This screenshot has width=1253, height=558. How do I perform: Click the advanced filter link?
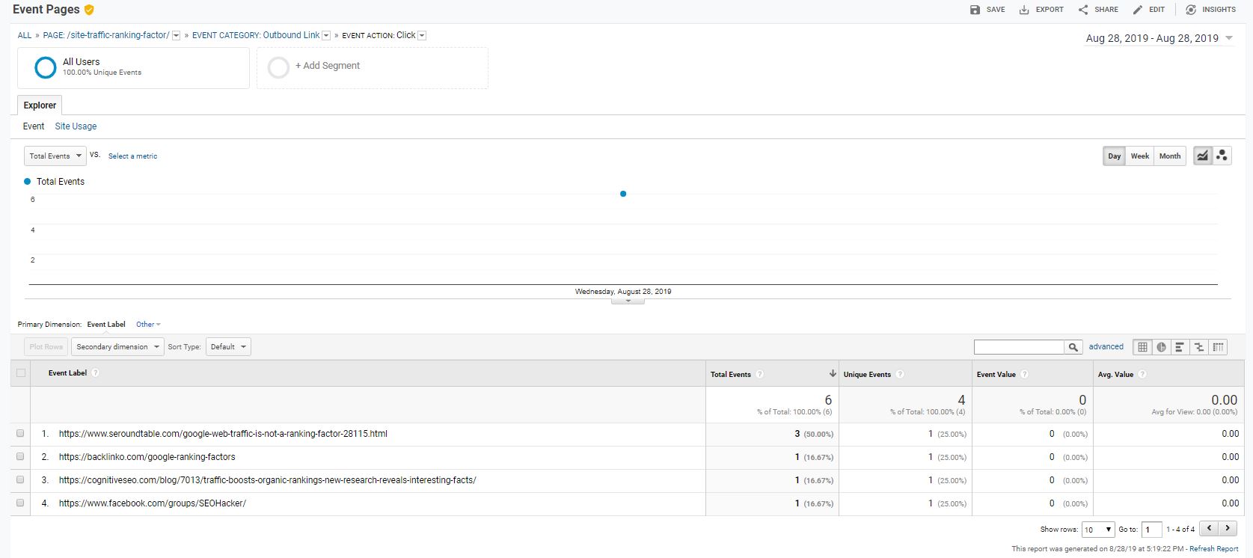tap(1106, 347)
